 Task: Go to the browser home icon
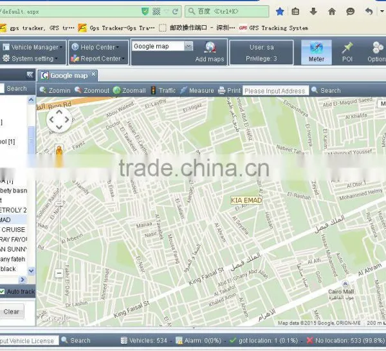pyautogui.click(x=332, y=12)
